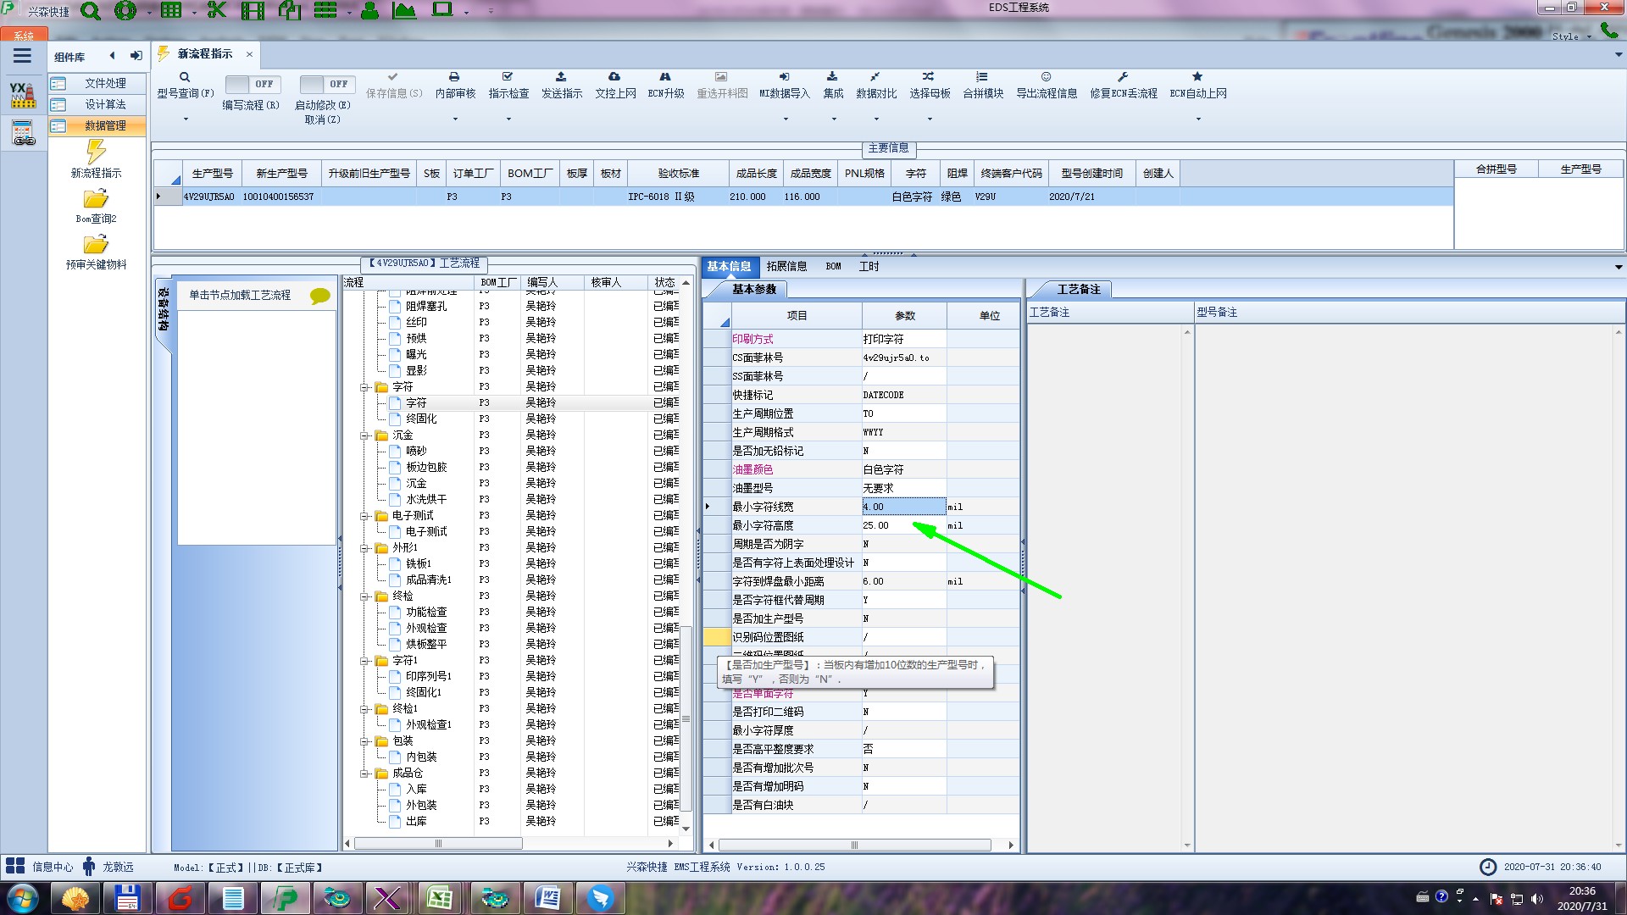
Task: Open the 新流程指示 lightning icon in sidebar
Action: point(96,152)
